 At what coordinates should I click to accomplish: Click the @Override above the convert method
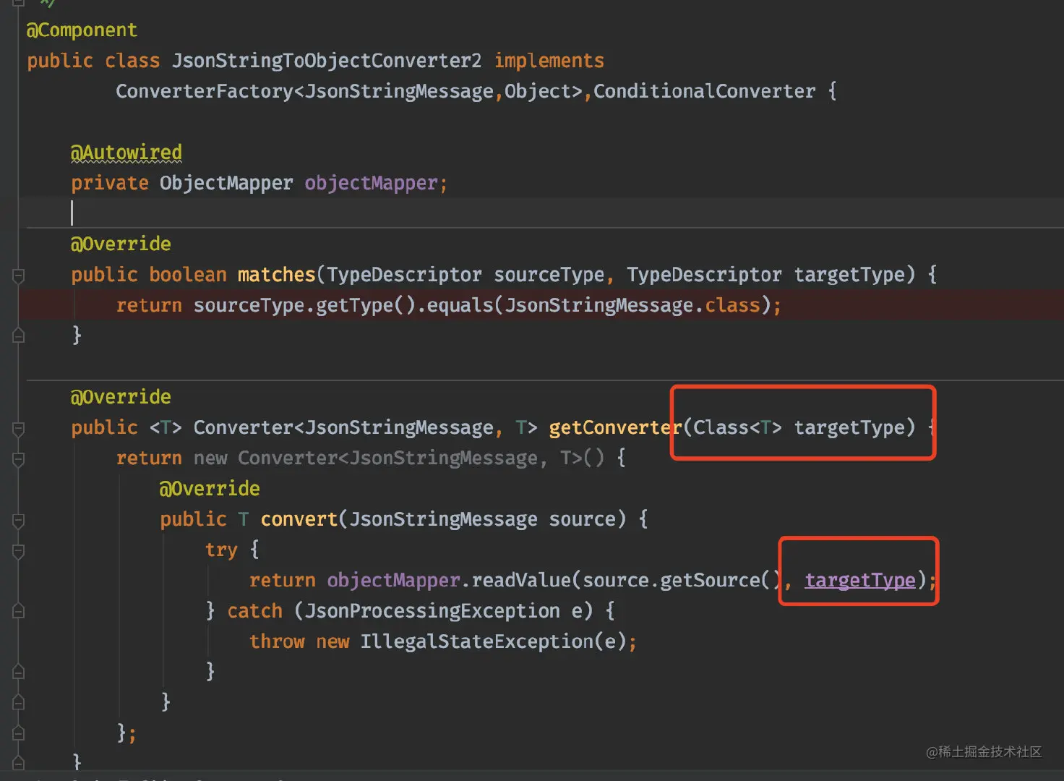210,489
